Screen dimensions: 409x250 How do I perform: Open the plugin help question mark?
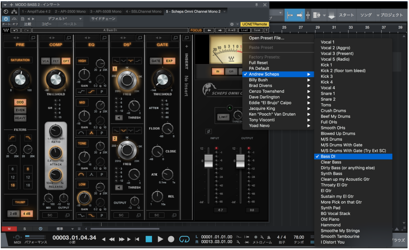[266, 30]
